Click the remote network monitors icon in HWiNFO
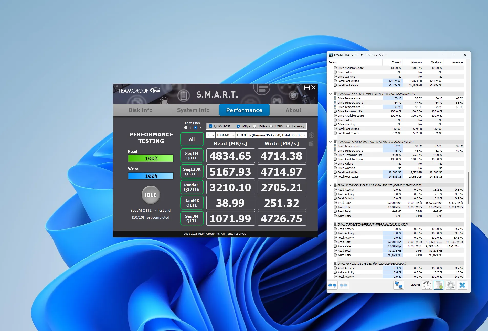 (398, 285)
